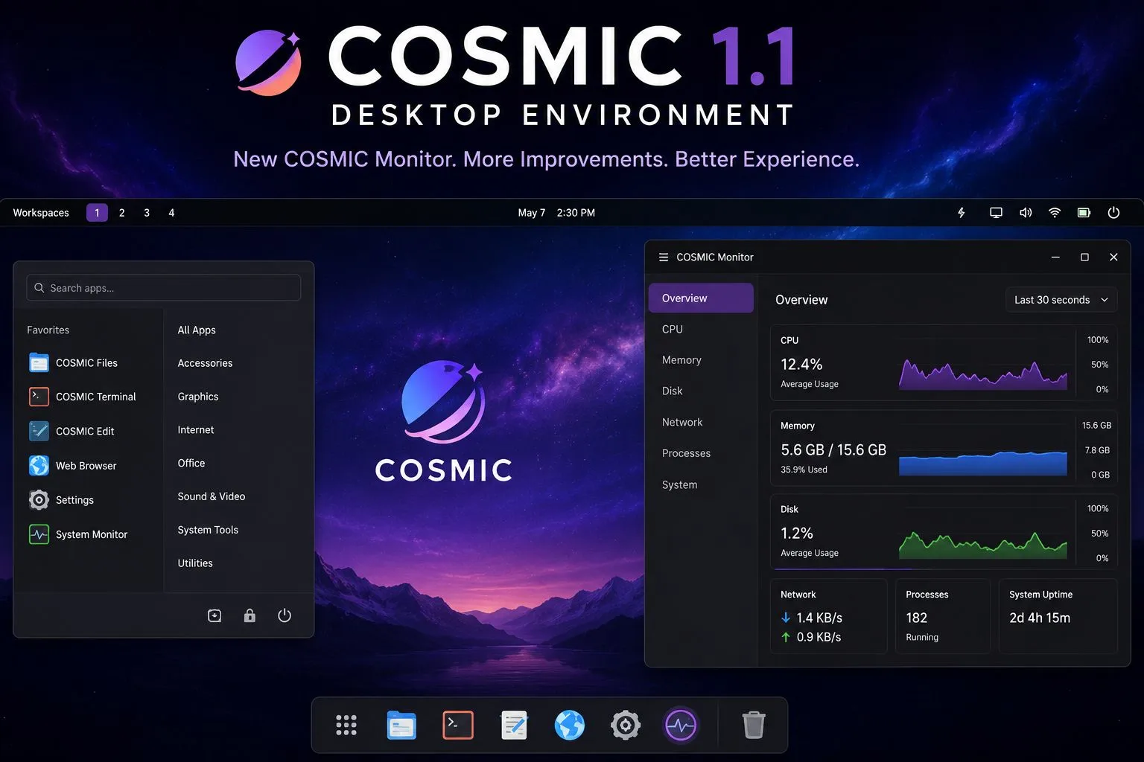Switch to workspace 2
This screenshot has width=1144, height=762.
click(122, 213)
